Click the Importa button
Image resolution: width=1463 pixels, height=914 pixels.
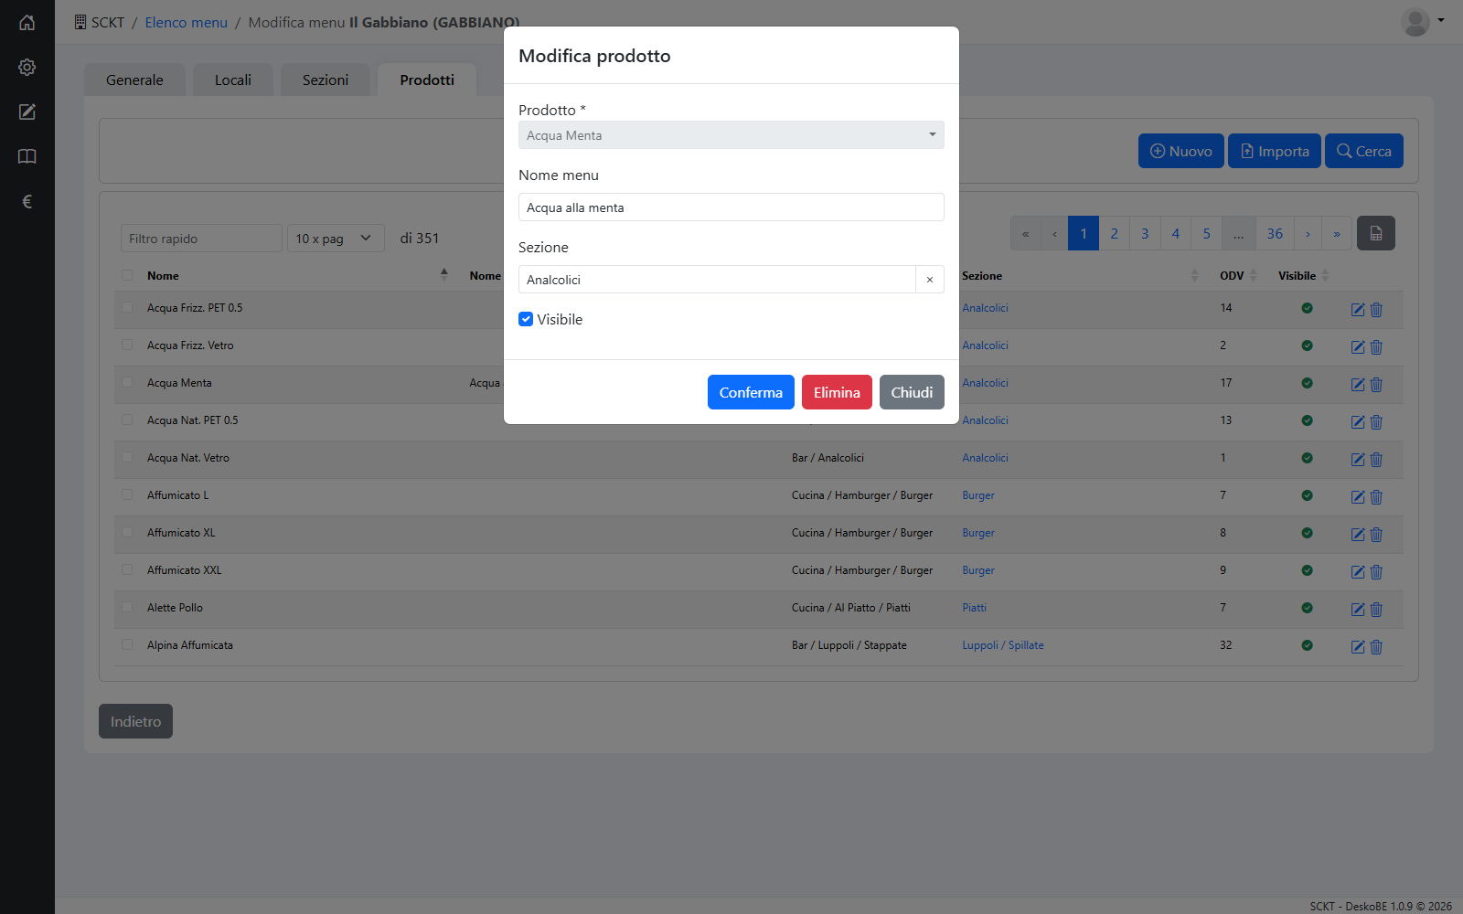[x=1275, y=151]
